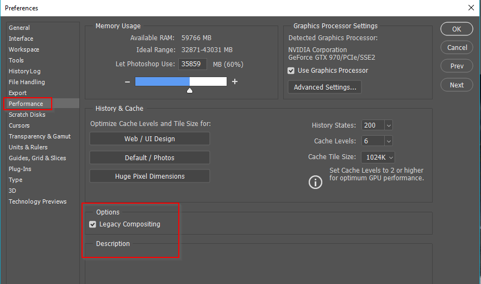Viewport: 481px width, 284px height.
Task: Open the Cache Tile Size dropdown
Action: 390,157
